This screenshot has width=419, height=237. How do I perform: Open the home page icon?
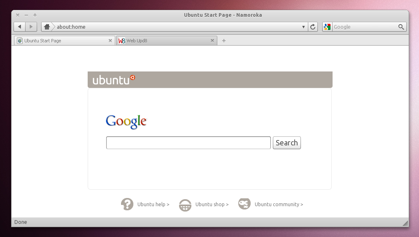pos(47,27)
